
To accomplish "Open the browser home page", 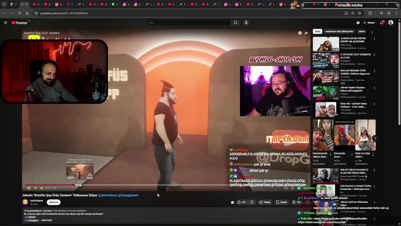I will coord(27,13).
